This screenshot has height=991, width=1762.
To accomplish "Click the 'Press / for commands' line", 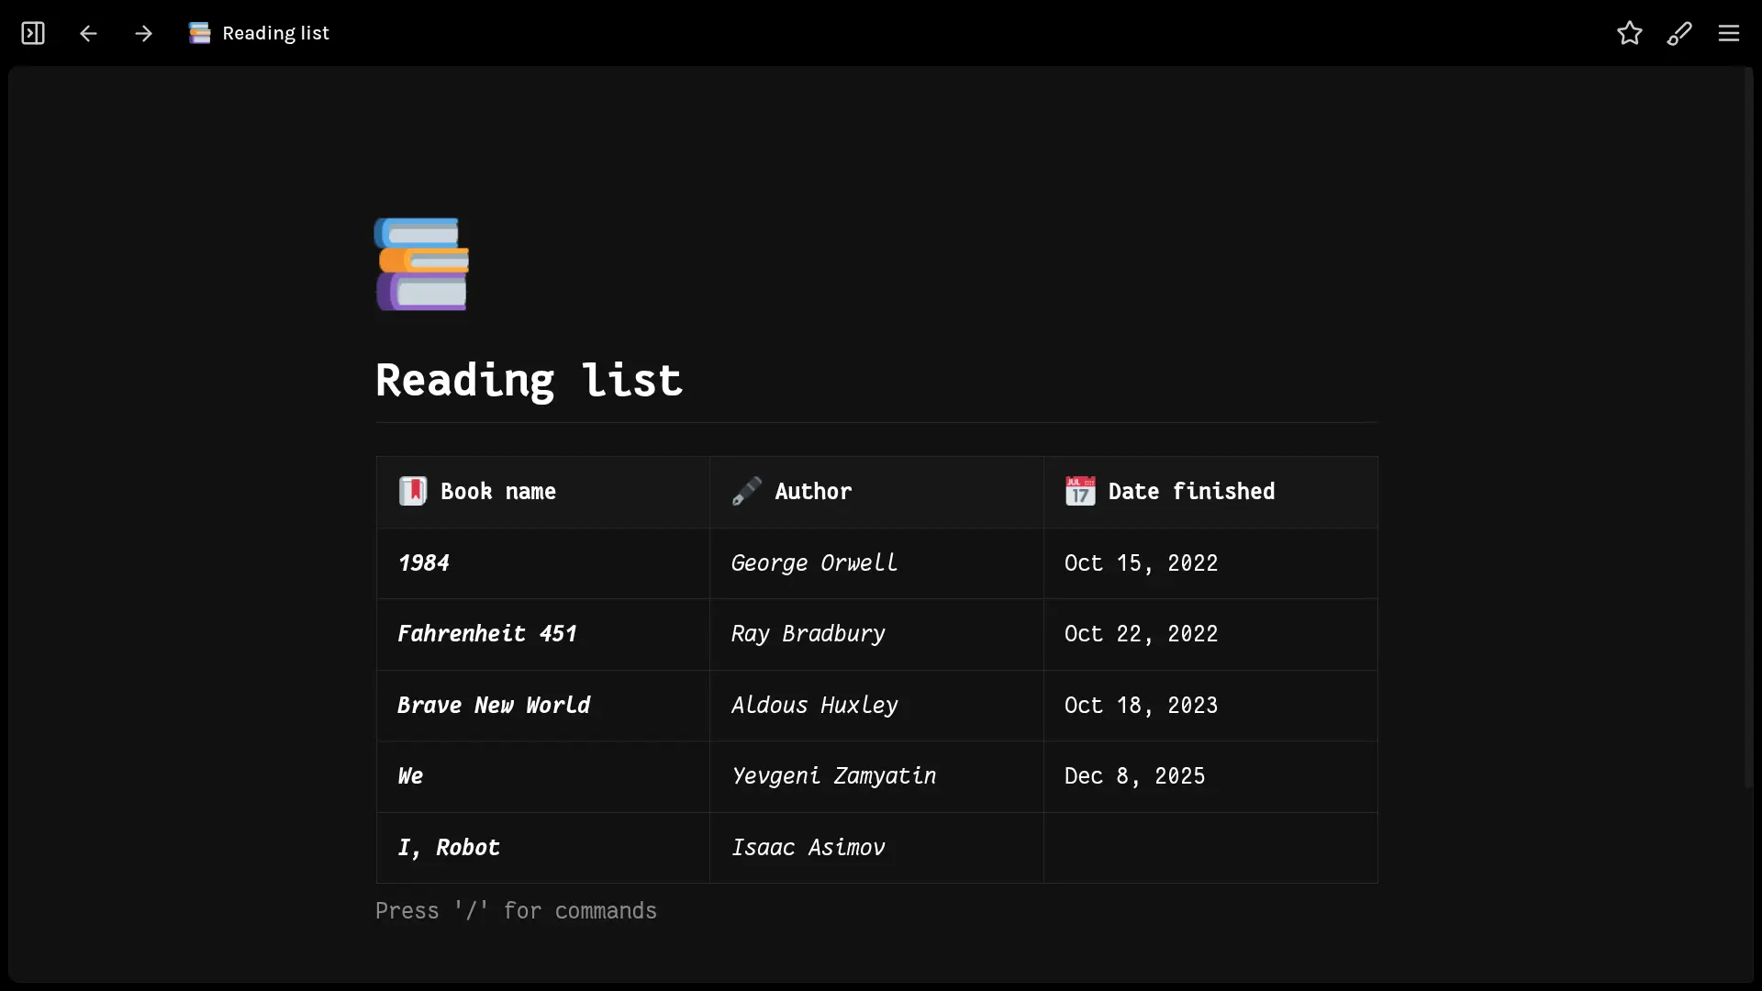I will (x=516, y=911).
